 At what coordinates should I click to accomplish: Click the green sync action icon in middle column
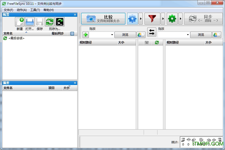[x=157, y=42]
